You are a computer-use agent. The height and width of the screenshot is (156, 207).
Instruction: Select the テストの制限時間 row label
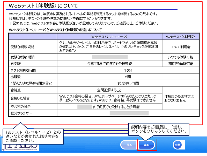23,70
